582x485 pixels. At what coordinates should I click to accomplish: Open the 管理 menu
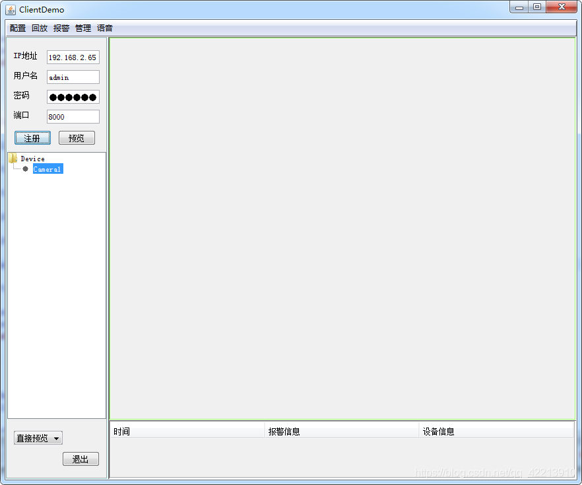[83, 28]
